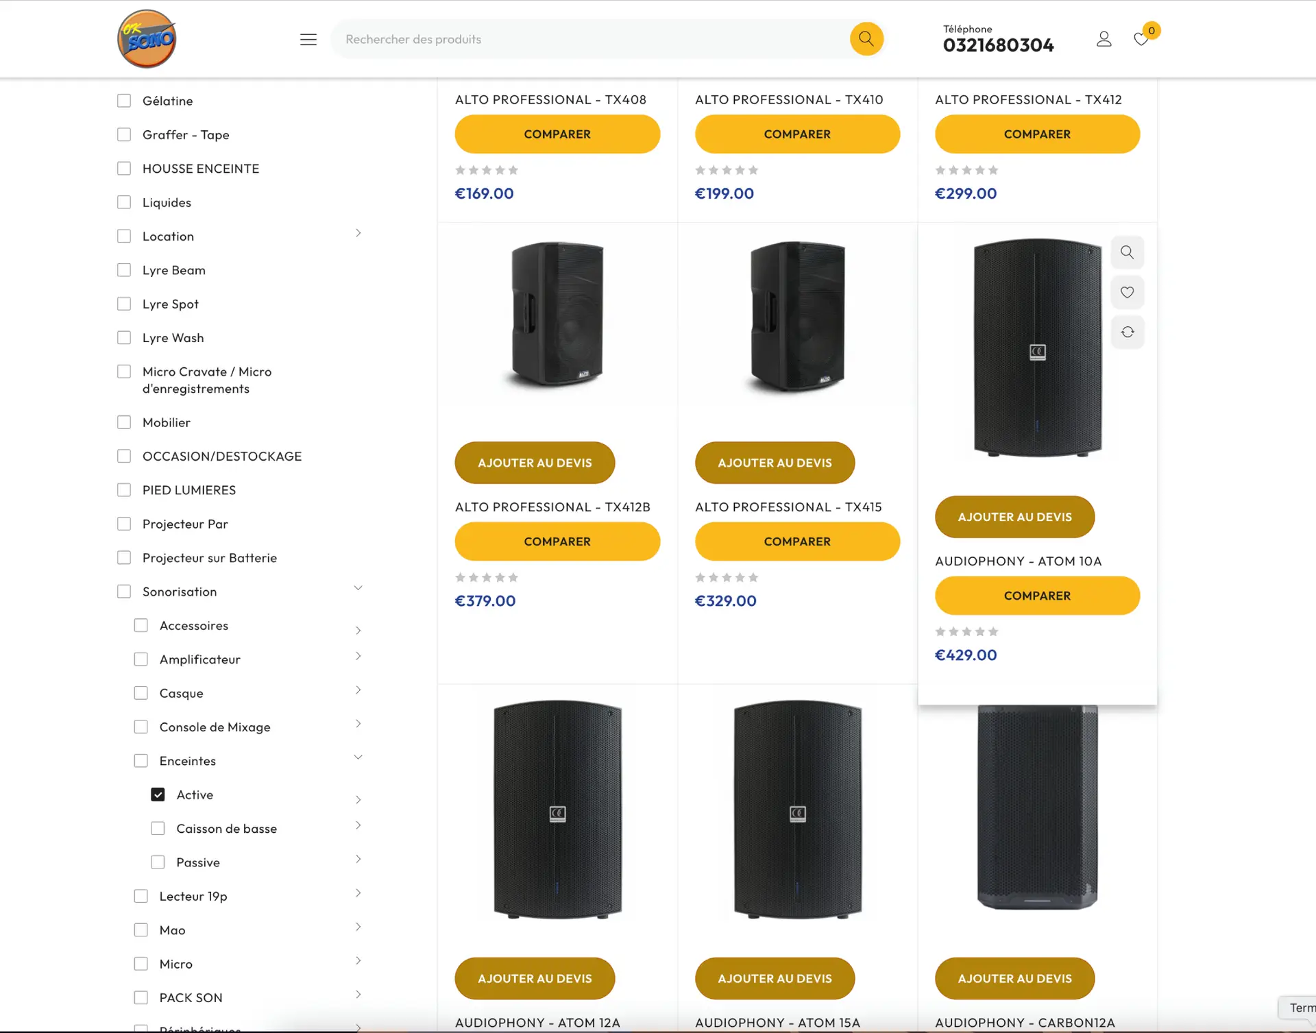Click compare refresh icon on Atom 10A
Screen dimensions: 1316x1033
tap(1127, 332)
